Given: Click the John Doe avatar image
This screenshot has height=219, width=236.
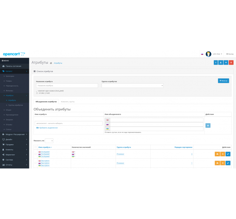Looking at the screenshot, I should [x=208, y=54].
